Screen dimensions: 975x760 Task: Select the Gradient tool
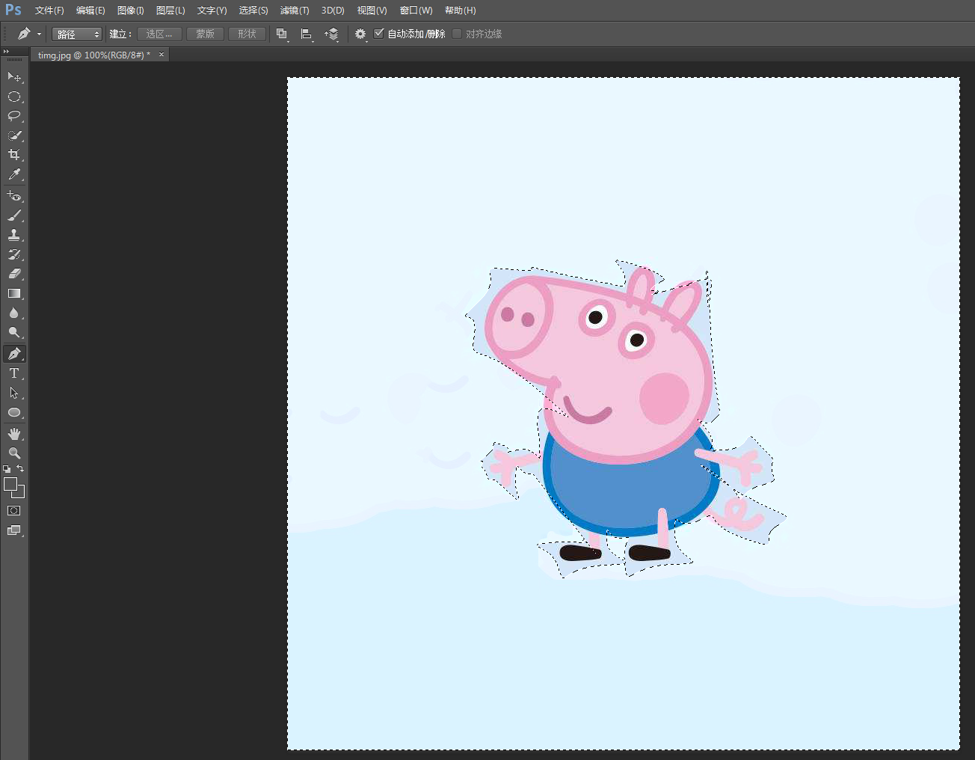coord(14,293)
